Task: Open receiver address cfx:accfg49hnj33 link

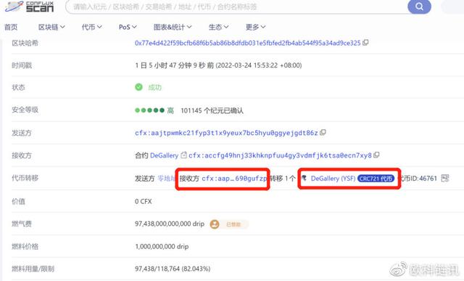Action: click(x=280, y=155)
